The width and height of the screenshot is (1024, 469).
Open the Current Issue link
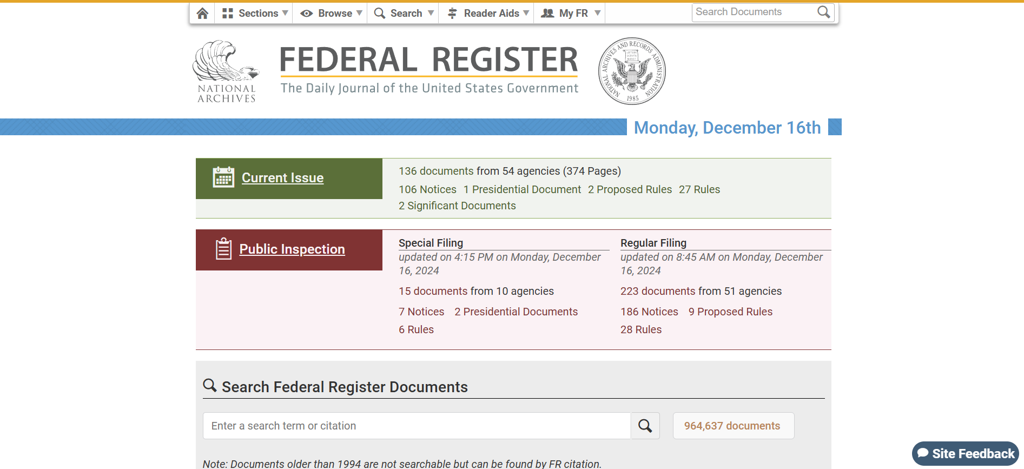click(x=282, y=178)
